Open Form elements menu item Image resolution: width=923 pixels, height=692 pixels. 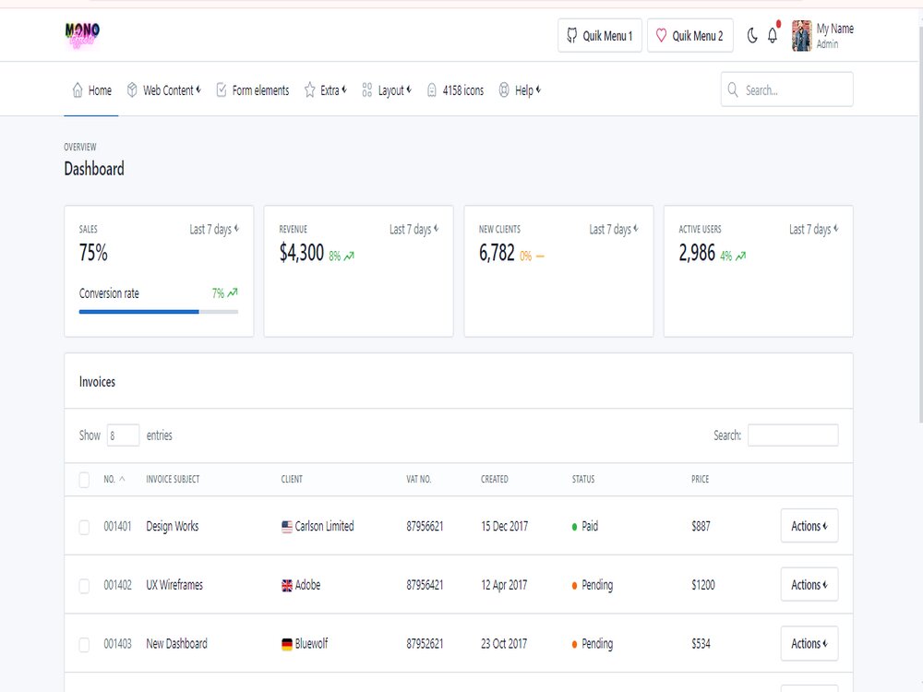point(253,90)
